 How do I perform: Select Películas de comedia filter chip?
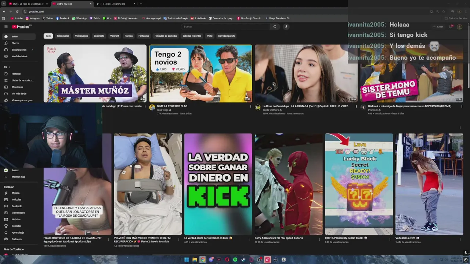166,36
